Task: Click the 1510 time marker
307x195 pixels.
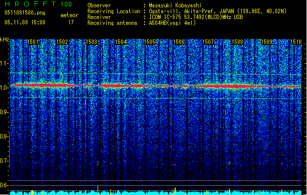Action: coord(296,42)
